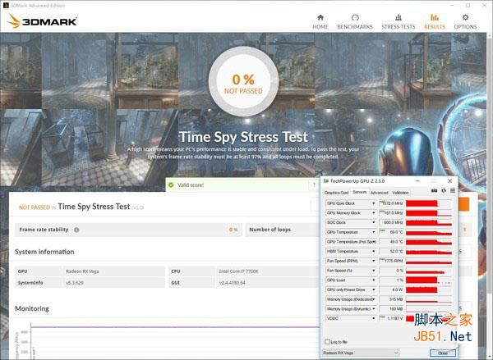Click the GPU-Z Close button
This screenshot has height=360, width=493.
442,353
